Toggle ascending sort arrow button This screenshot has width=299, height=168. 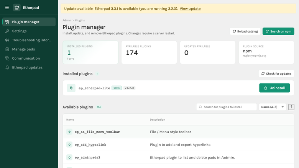[x=291, y=107]
